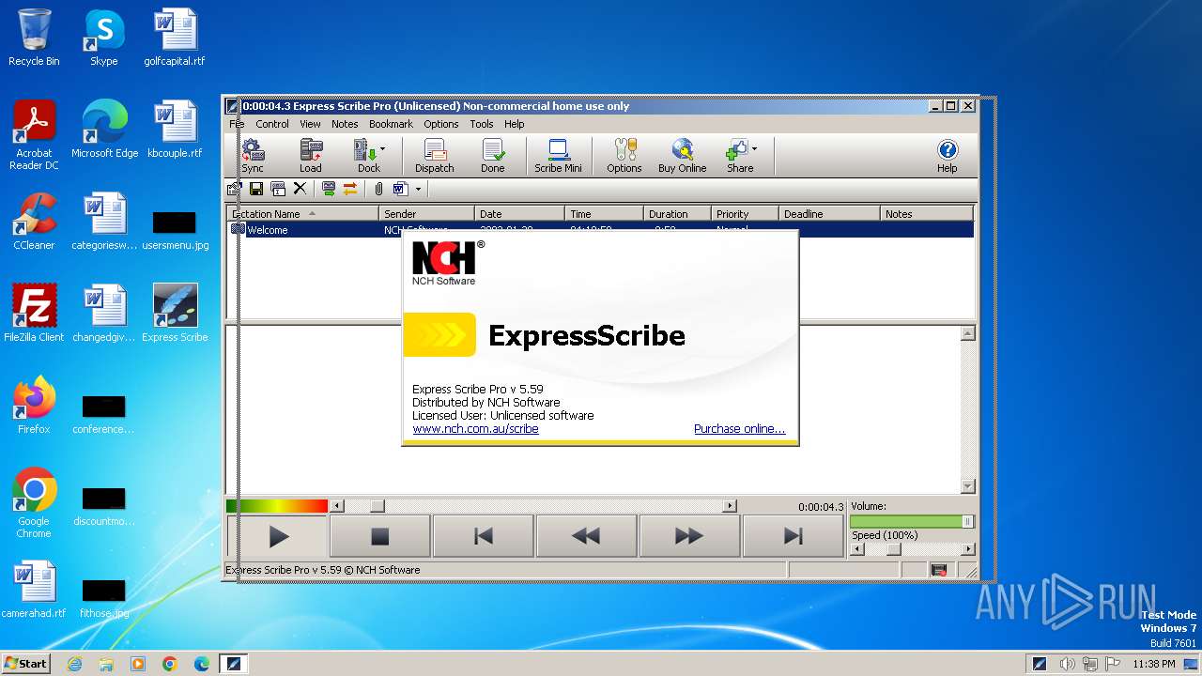This screenshot has height=676, width=1202.
Task: Click the status bar recording cassette icon
Action: (x=938, y=570)
